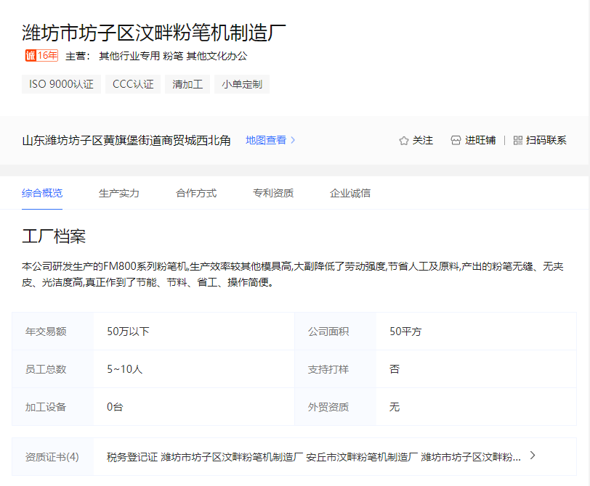Click the QR code icon for 扫码联系
The image size is (590, 486).
[x=518, y=141]
